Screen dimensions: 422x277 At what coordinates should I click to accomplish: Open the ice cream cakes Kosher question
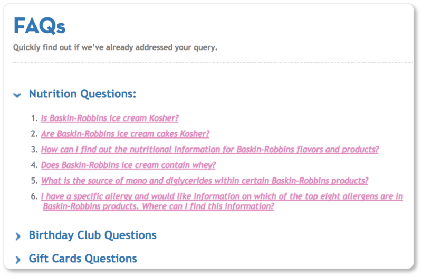[x=125, y=134]
